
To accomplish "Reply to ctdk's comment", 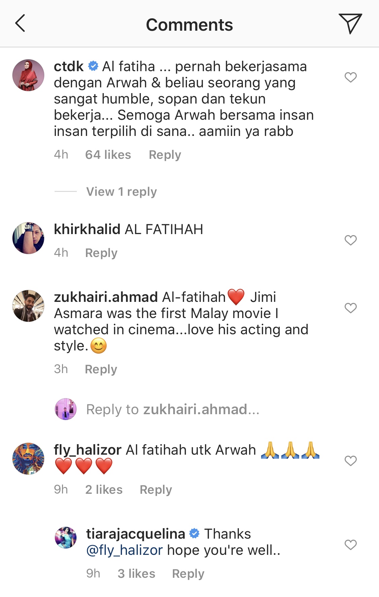I will pos(165,155).
